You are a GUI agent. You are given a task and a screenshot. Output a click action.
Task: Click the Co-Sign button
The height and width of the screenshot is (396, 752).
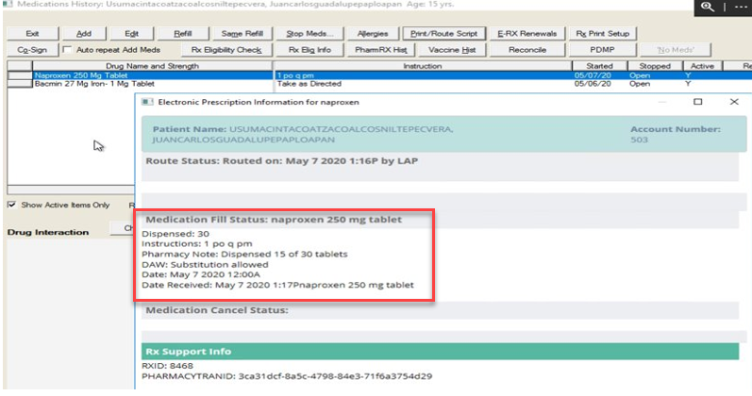pyautogui.click(x=32, y=50)
